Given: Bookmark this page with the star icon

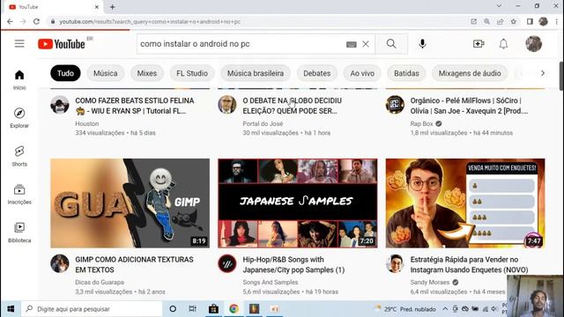Looking at the screenshot, I should [514, 21].
